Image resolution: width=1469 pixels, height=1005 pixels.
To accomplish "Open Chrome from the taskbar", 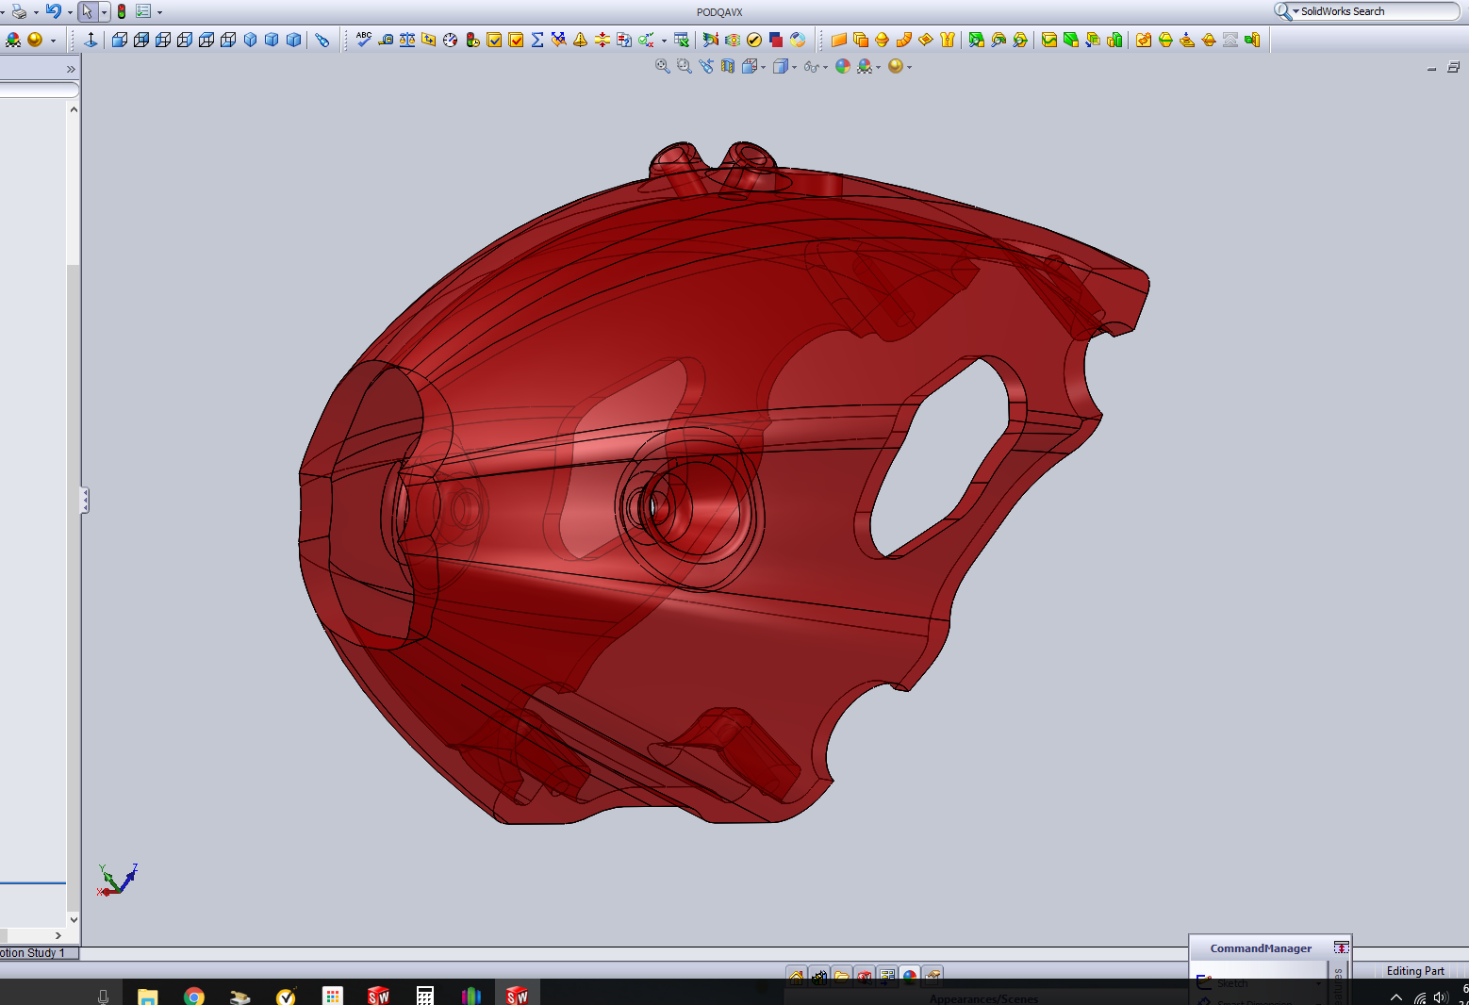I will click(194, 996).
